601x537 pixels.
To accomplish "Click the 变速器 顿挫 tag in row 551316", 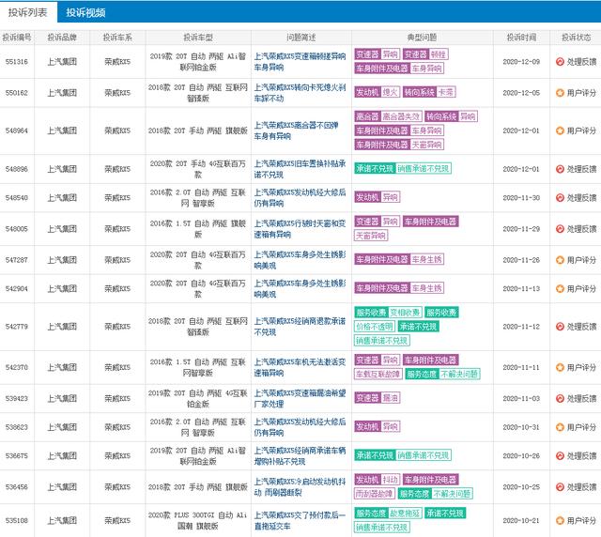I will point(425,54).
